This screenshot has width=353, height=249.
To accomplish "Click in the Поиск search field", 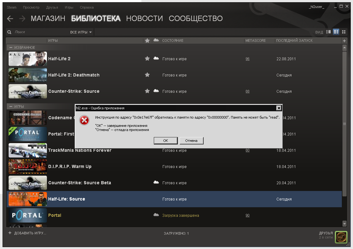I will point(41,32).
